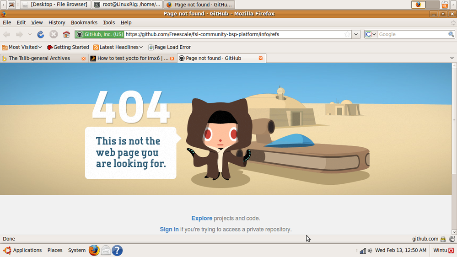Screen dimensions: 457x257
Task: Open the Edit menu
Action: [x=21, y=22]
